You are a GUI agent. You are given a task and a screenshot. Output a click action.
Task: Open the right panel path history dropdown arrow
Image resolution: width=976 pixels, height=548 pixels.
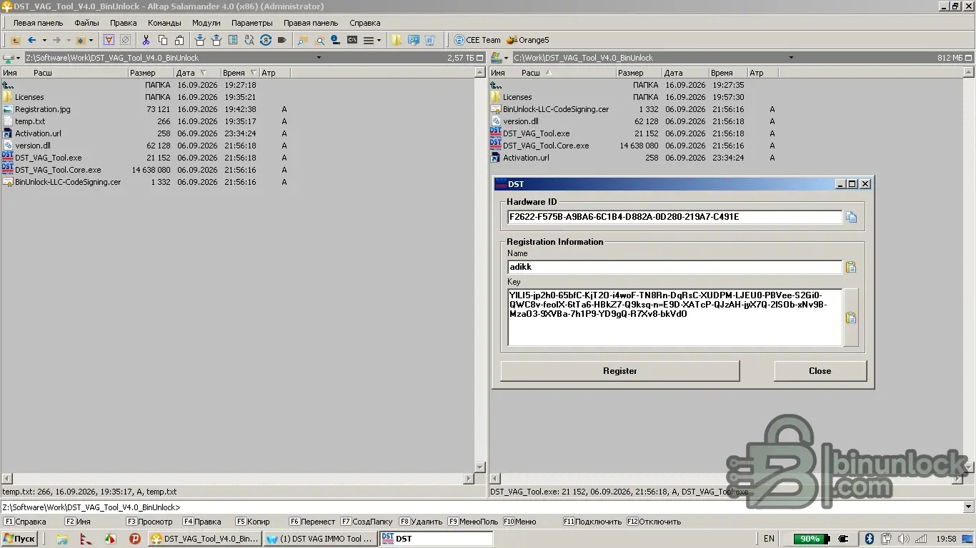[x=791, y=58]
